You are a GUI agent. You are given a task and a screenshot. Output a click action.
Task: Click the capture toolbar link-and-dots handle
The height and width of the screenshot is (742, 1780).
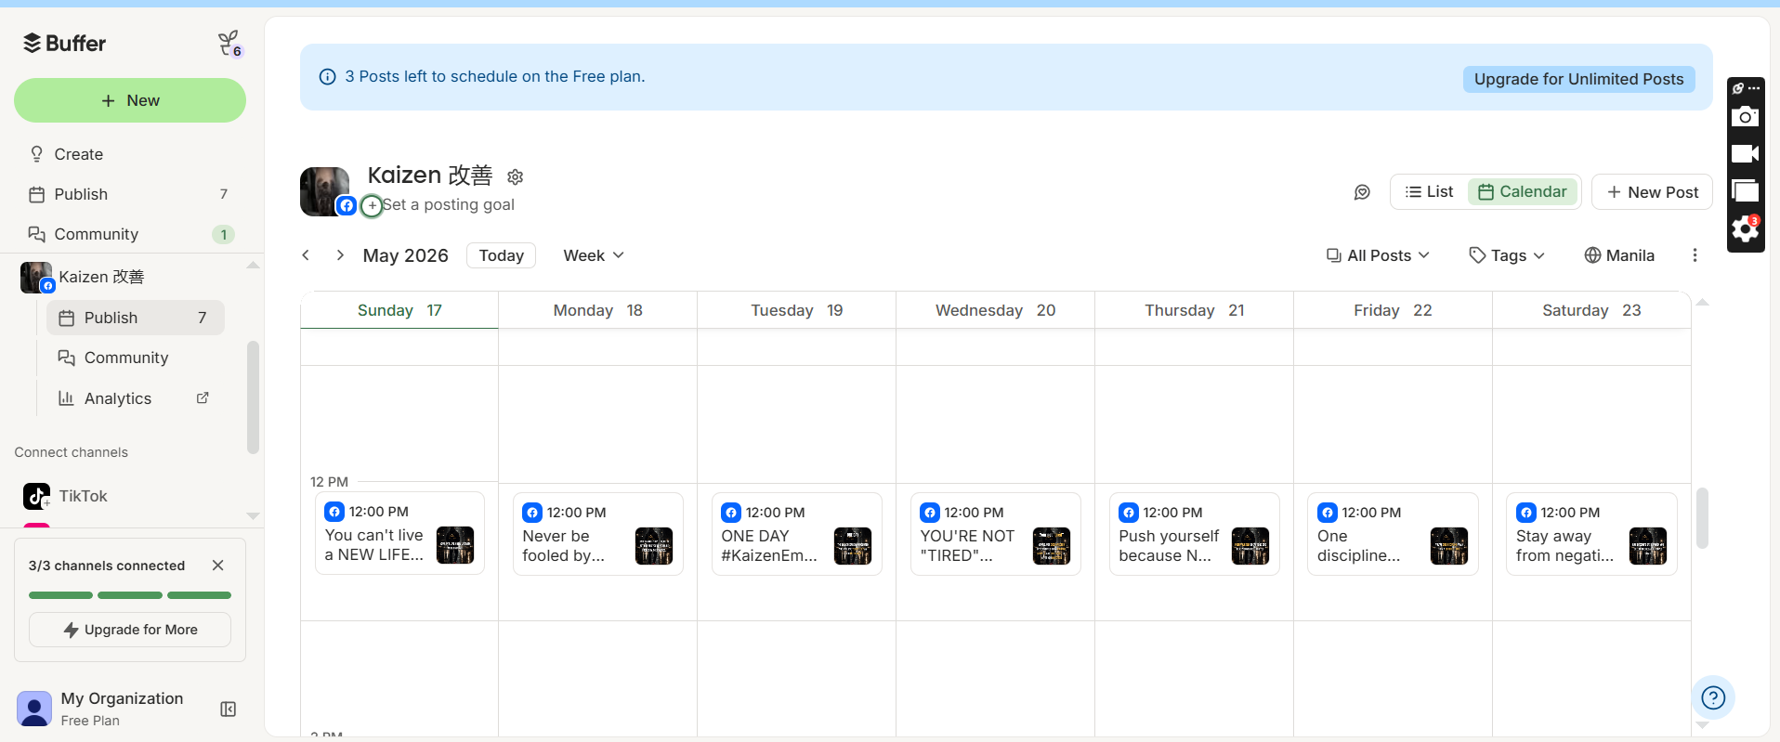click(1746, 88)
